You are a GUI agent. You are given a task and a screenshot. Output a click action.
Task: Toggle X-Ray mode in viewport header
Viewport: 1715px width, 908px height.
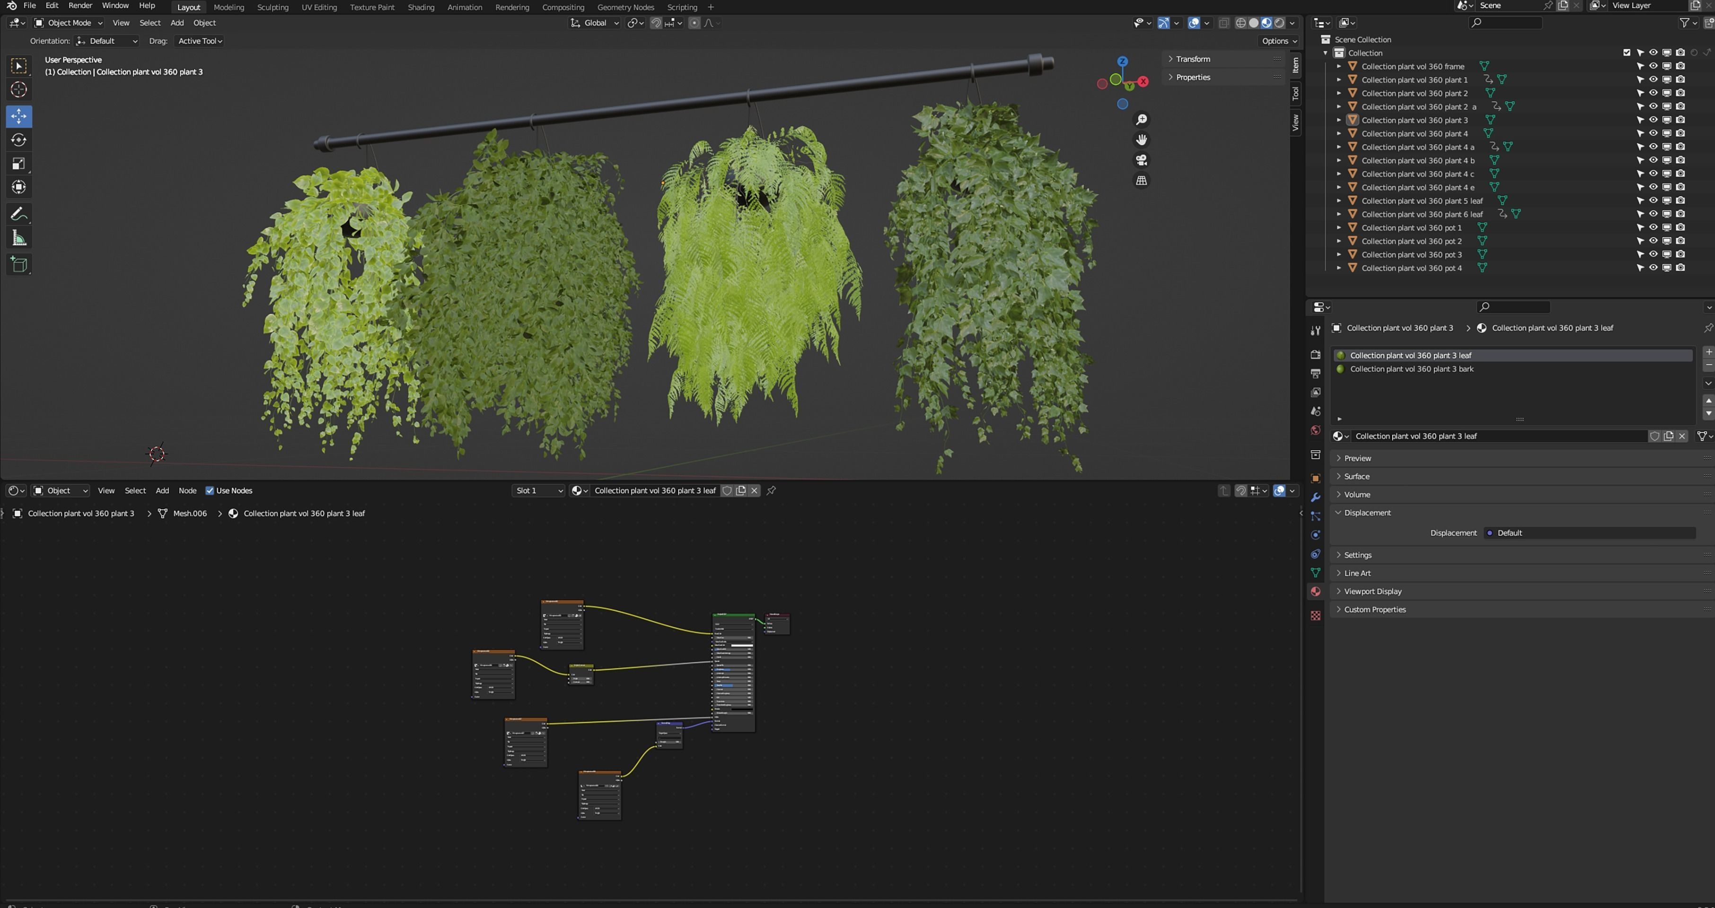(1223, 23)
